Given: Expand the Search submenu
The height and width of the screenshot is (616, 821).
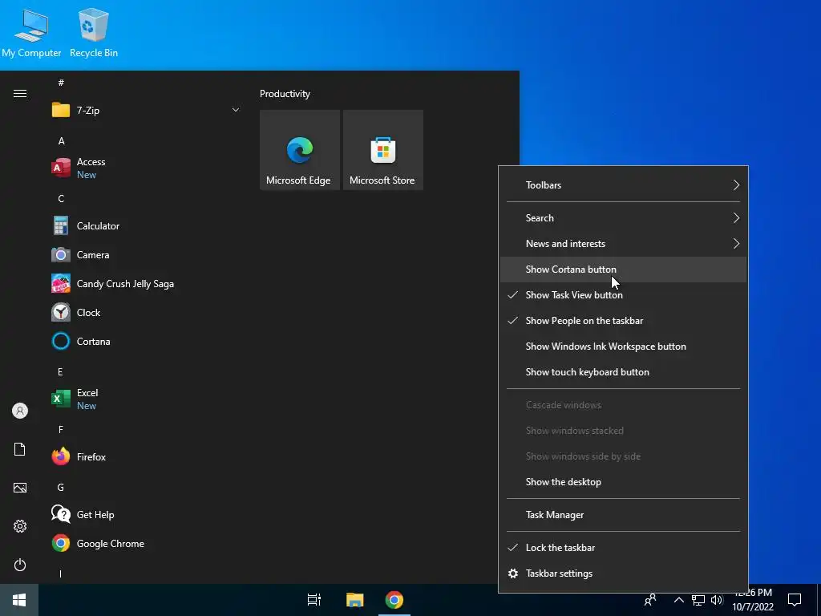Looking at the screenshot, I should 623,218.
